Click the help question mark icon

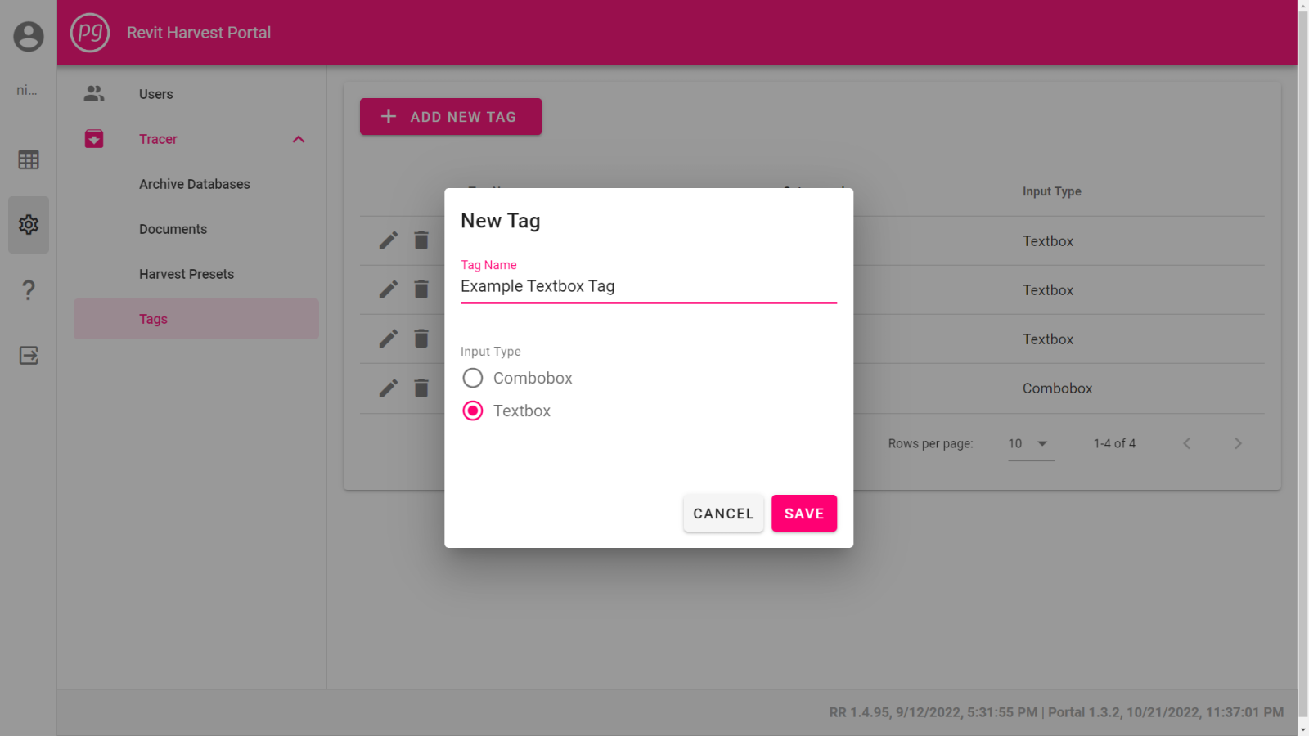(28, 289)
